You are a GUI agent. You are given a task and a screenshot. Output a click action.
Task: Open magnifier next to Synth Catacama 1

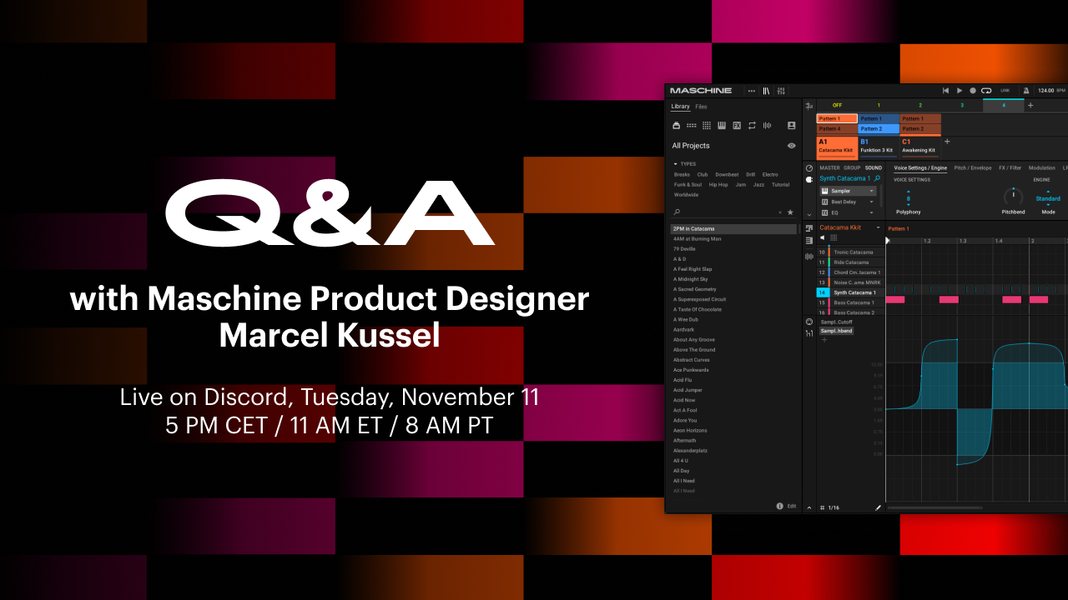(877, 178)
